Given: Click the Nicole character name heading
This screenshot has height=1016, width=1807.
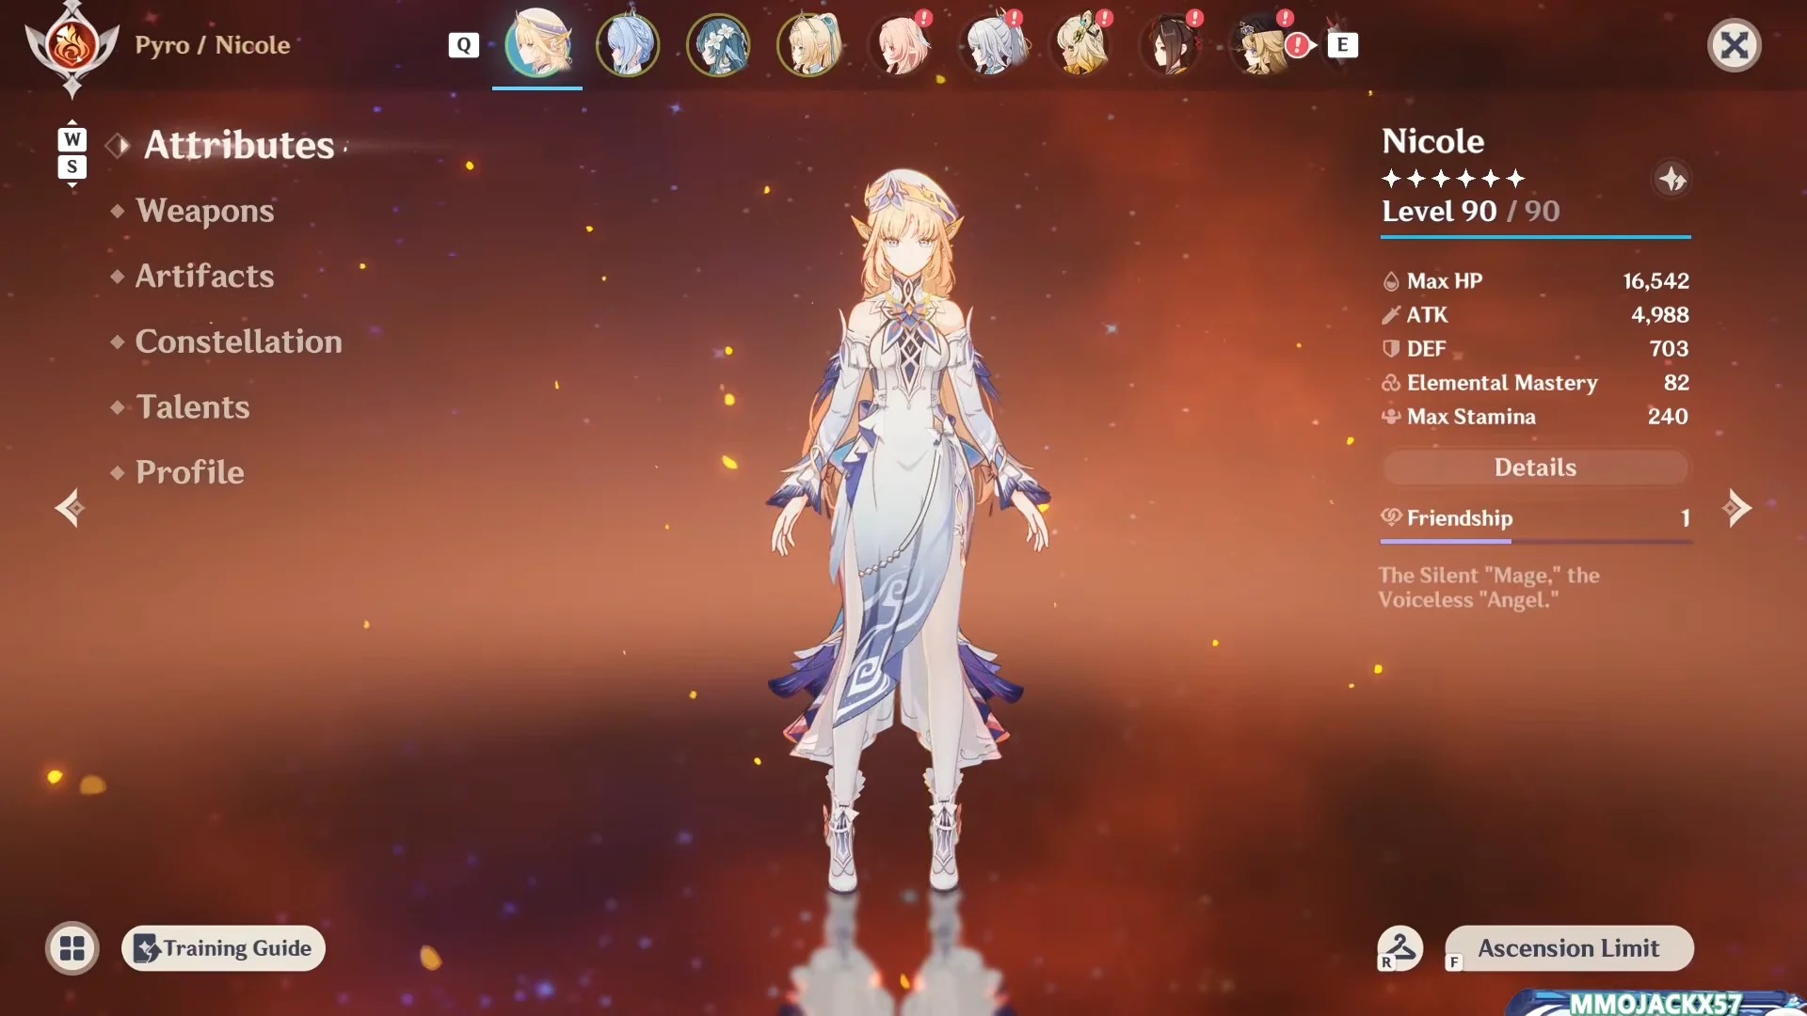Looking at the screenshot, I should tap(1432, 141).
